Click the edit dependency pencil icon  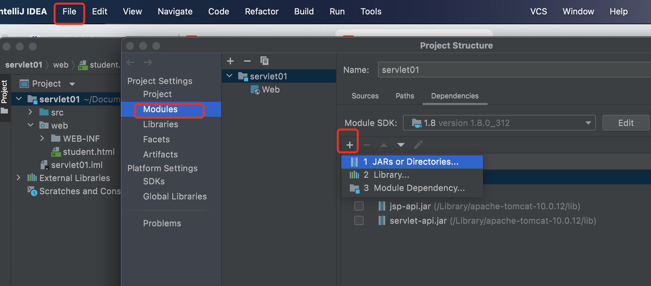[418, 145]
